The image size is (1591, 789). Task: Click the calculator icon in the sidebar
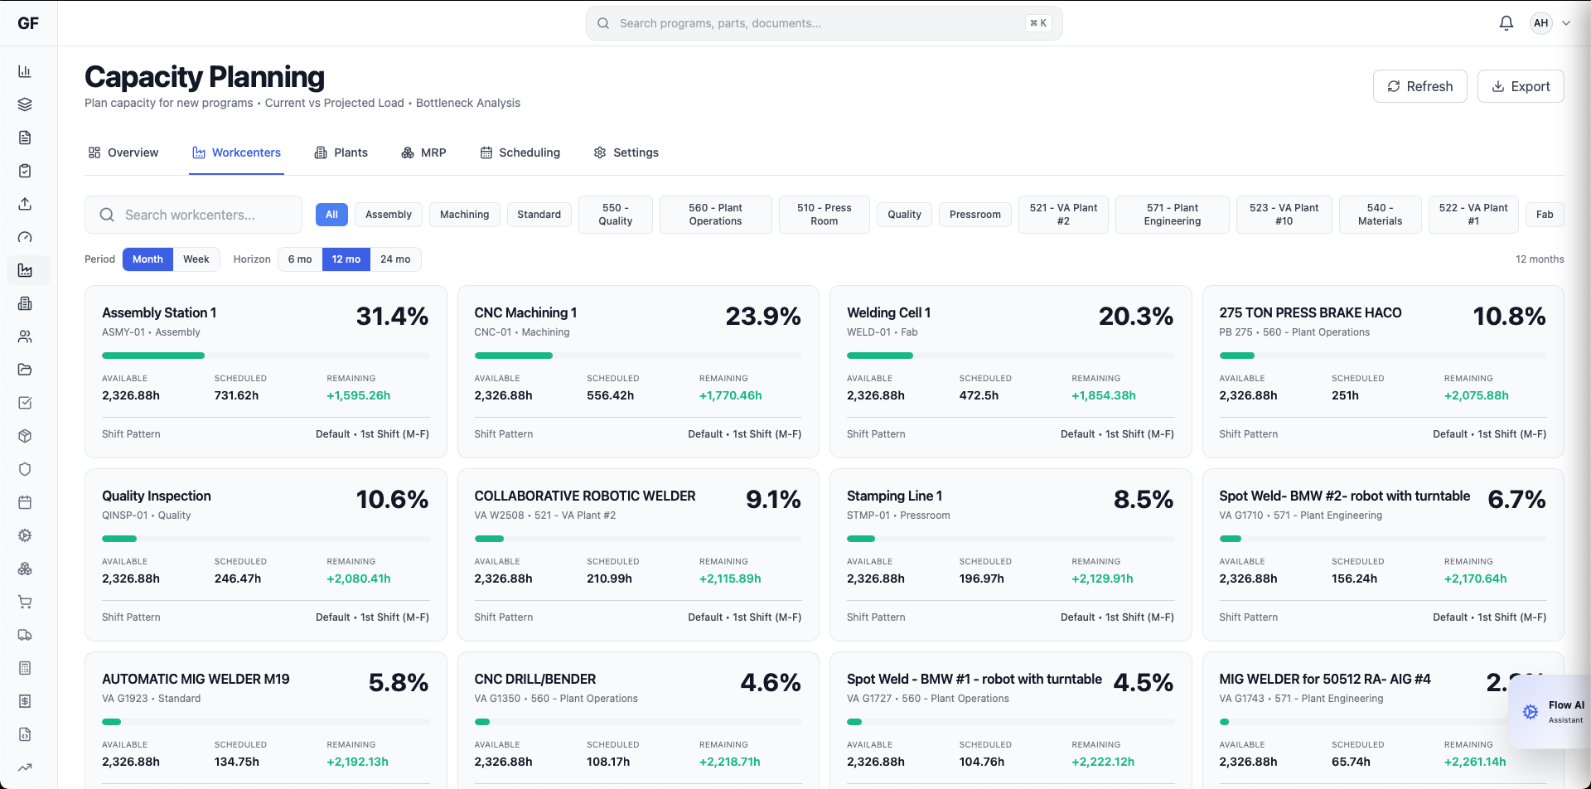[x=25, y=668]
